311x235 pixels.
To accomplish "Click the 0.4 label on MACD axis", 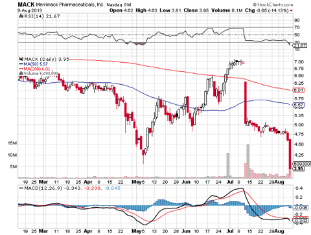I will click(299, 188).
